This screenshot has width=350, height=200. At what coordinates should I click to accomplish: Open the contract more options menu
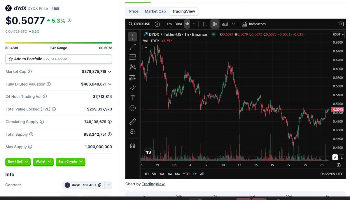click(108, 185)
